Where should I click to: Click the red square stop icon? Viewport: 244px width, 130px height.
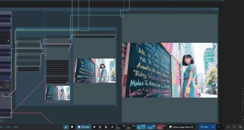point(234,127)
